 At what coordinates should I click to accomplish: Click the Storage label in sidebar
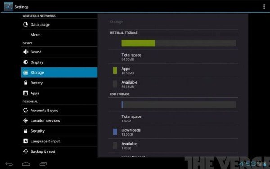37,73
